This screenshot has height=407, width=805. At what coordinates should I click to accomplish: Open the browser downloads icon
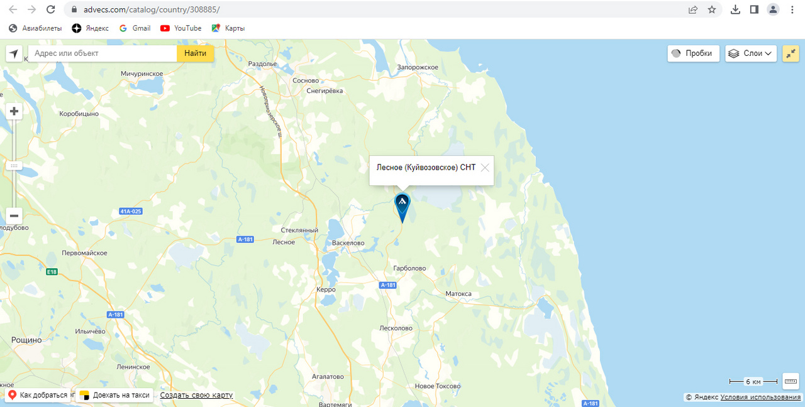coord(735,9)
